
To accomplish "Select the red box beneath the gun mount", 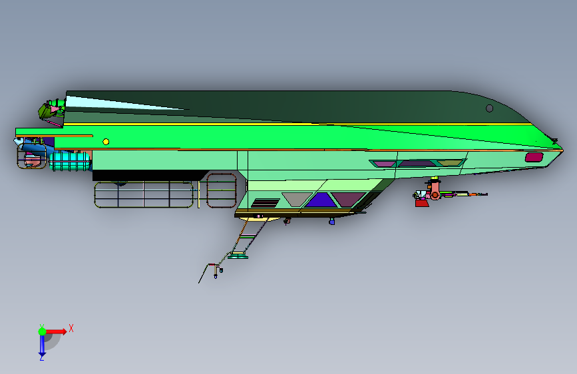I will coord(422,203).
